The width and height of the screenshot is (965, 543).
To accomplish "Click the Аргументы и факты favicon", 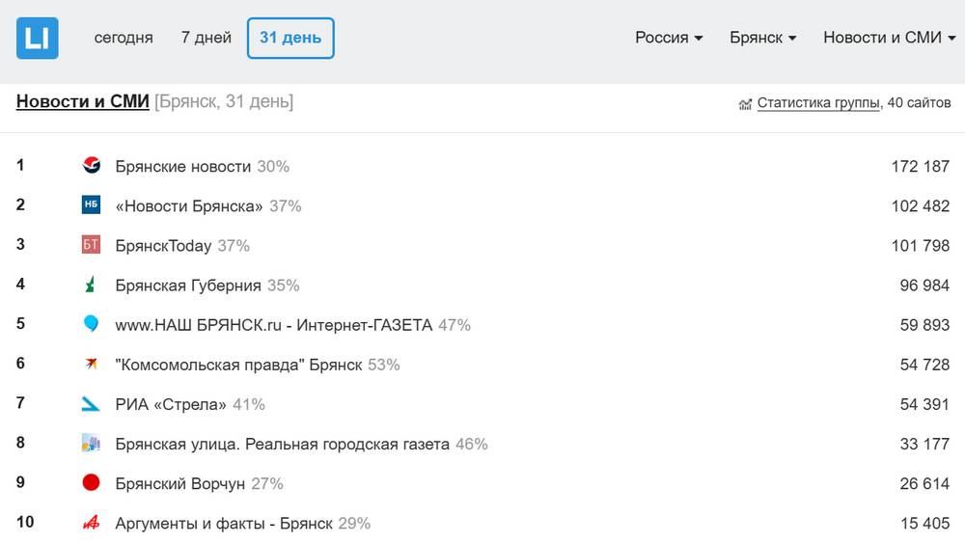I will pyautogui.click(x=92, y=523).
